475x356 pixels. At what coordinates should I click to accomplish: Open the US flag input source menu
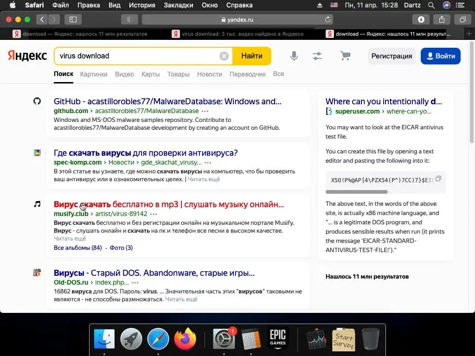[x=334, y=5]
